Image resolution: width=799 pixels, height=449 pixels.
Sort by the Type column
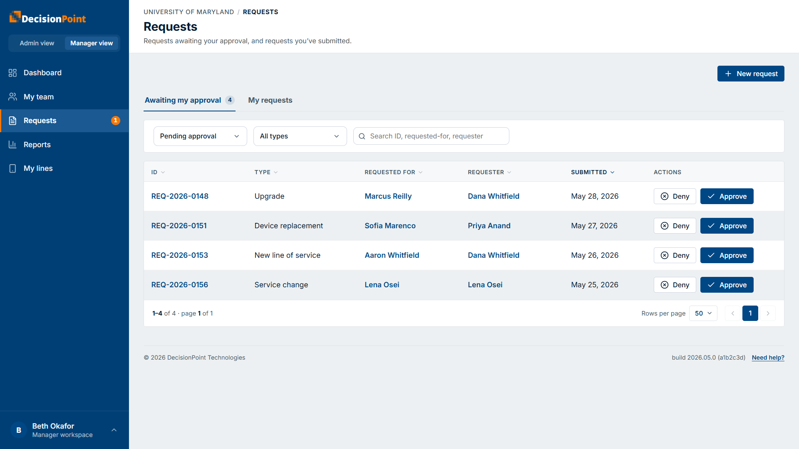point(266,172)
